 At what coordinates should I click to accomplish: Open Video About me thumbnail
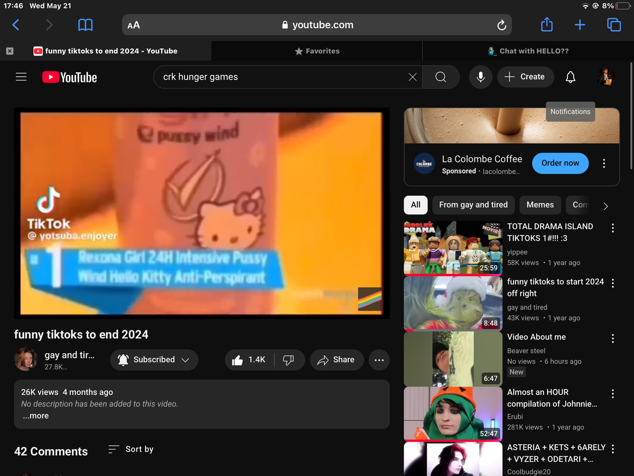click(453, 359)
